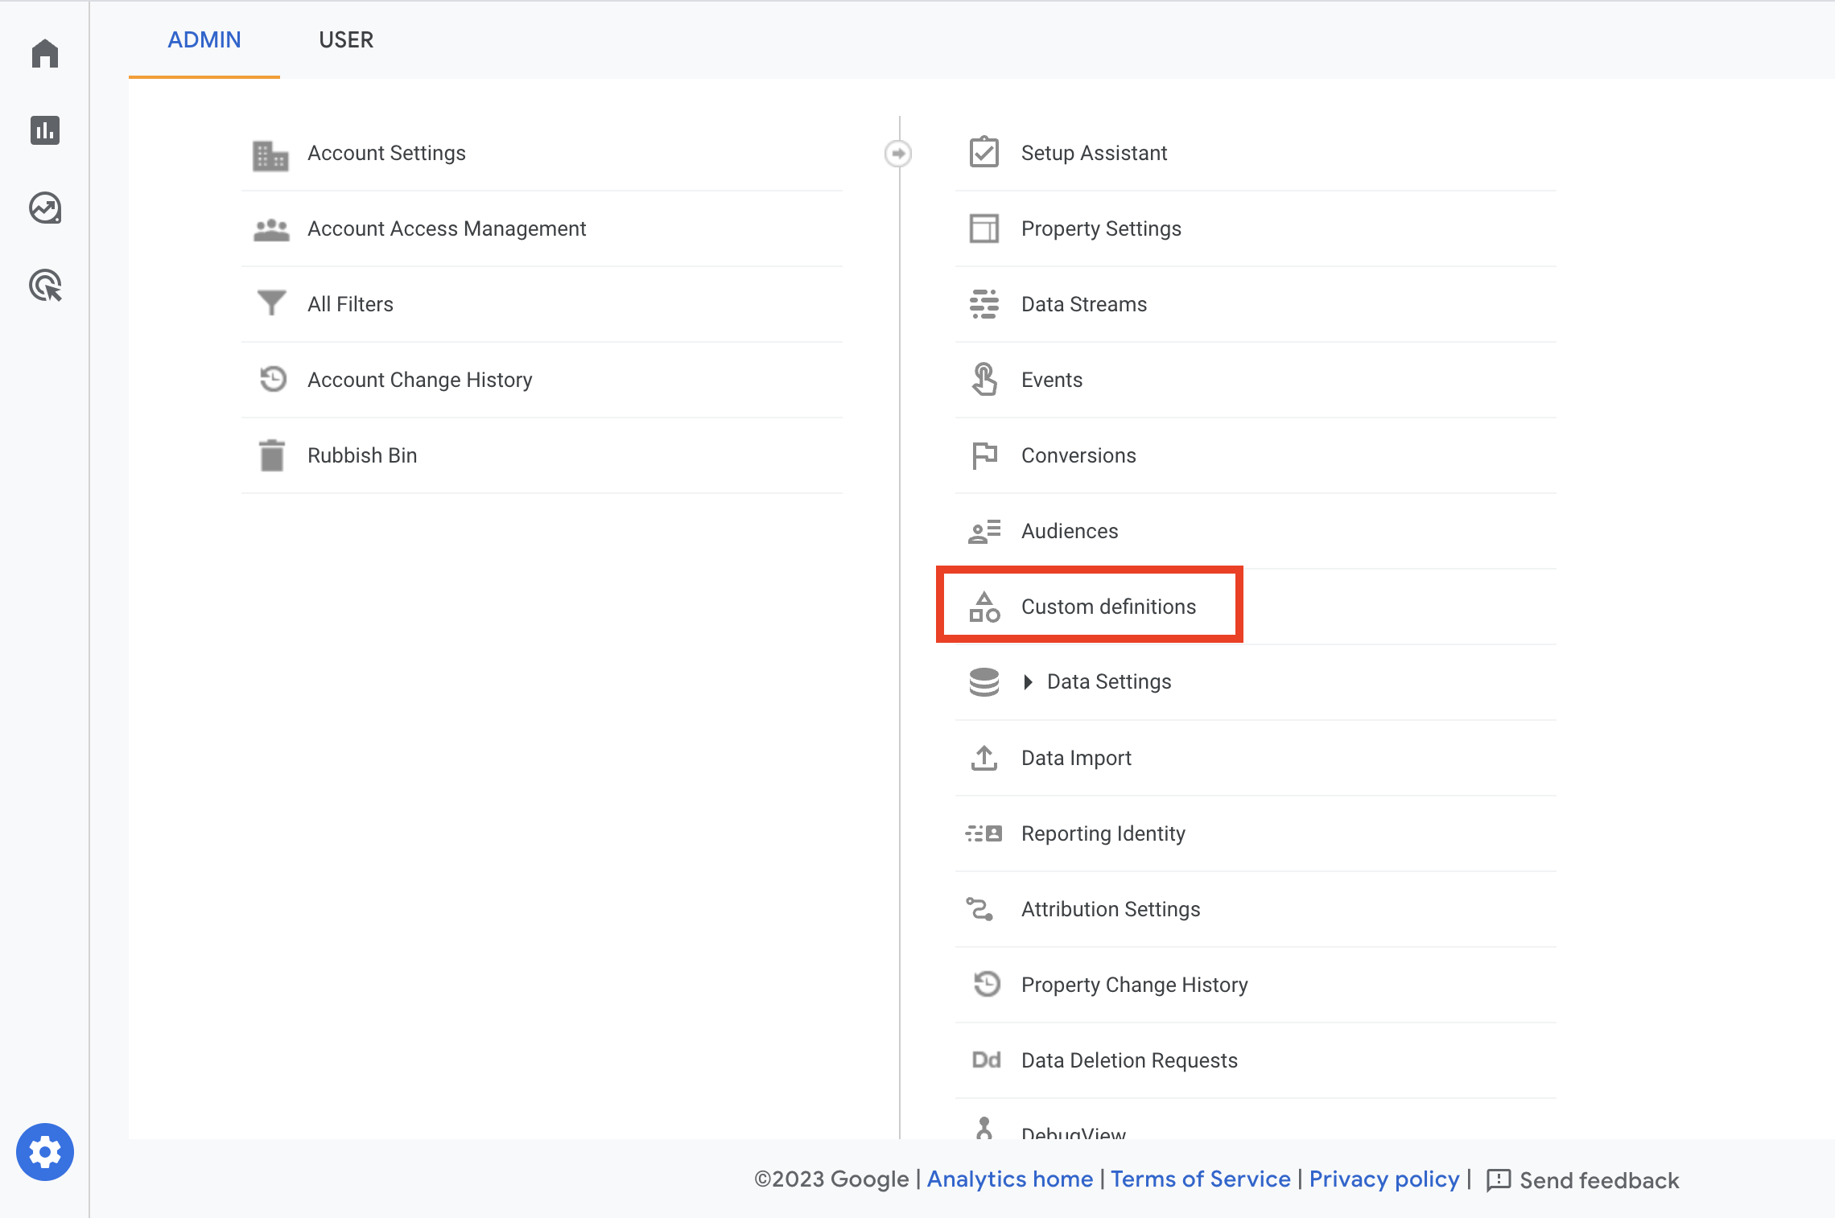This screenshot has width=1835, height=1218.
Task: Switch to the ADMIN tab
Action: click(204, 39)
